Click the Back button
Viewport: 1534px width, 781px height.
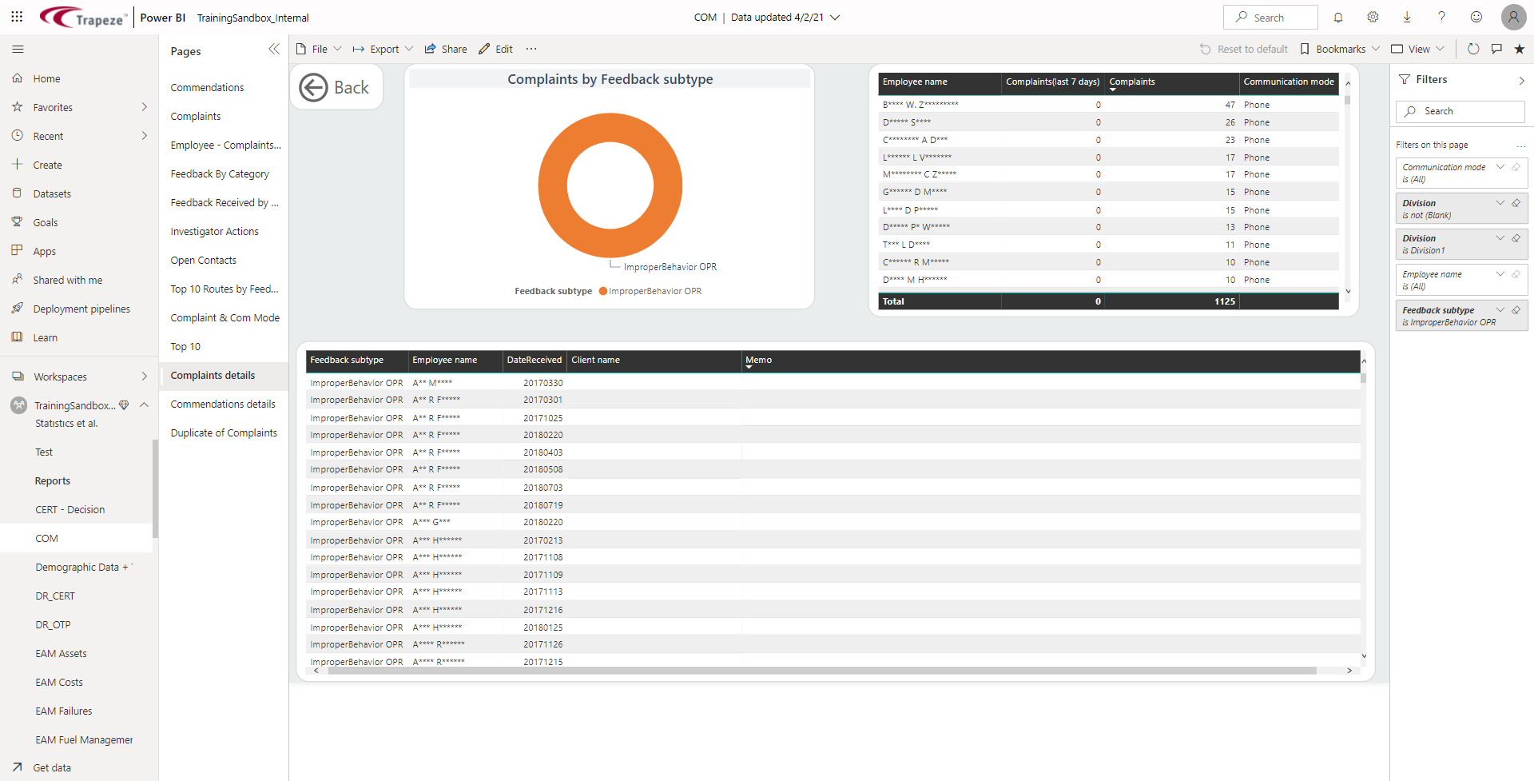click(x=336, y=86)
